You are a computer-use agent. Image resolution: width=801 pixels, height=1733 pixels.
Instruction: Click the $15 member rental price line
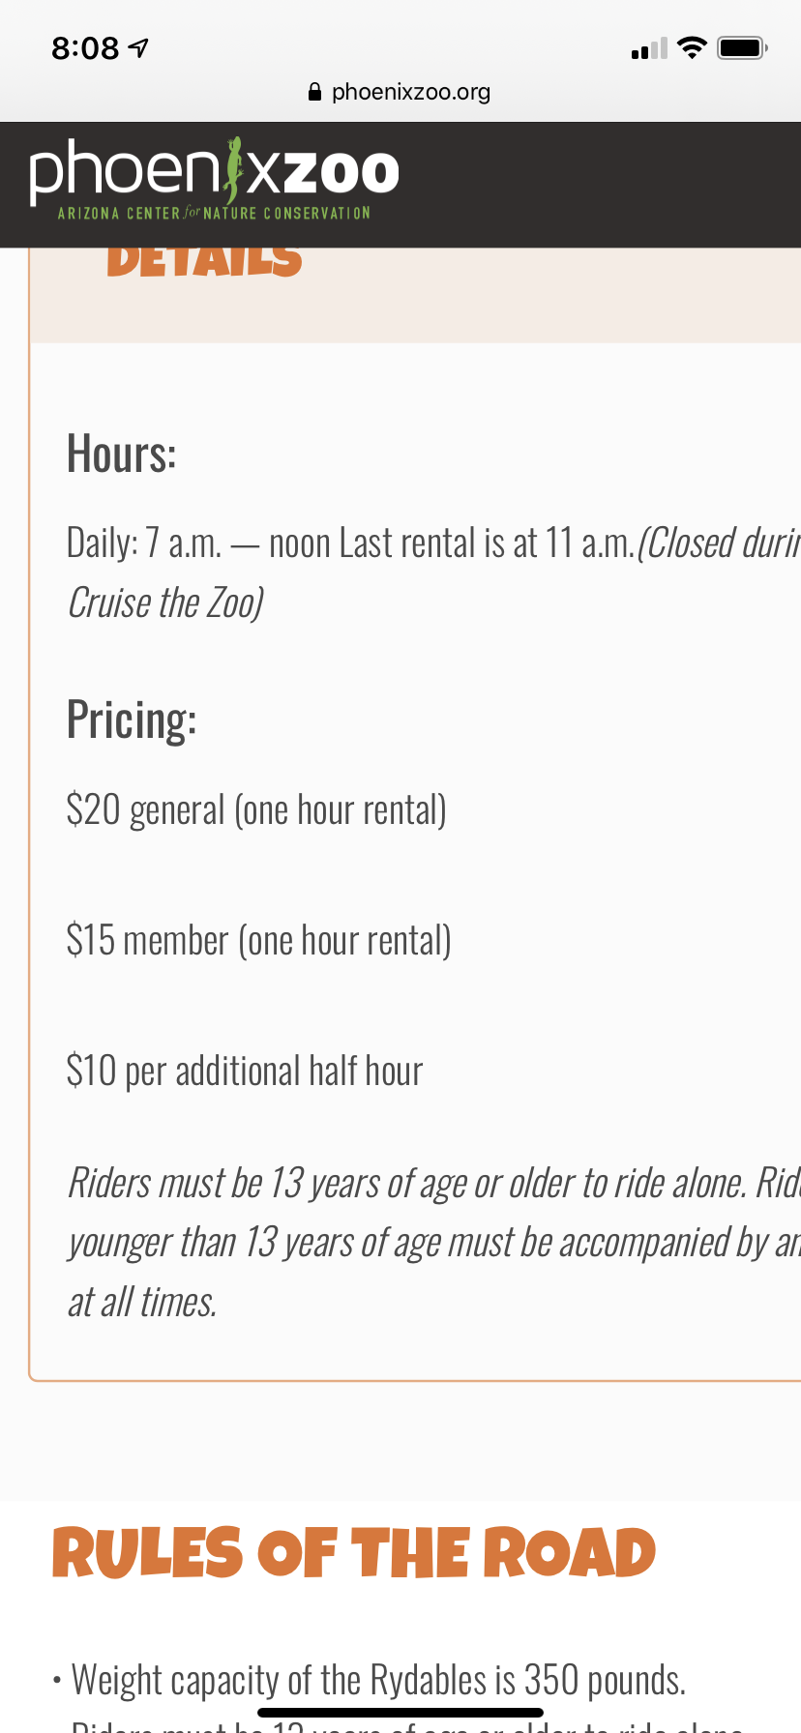coord(258,940)
